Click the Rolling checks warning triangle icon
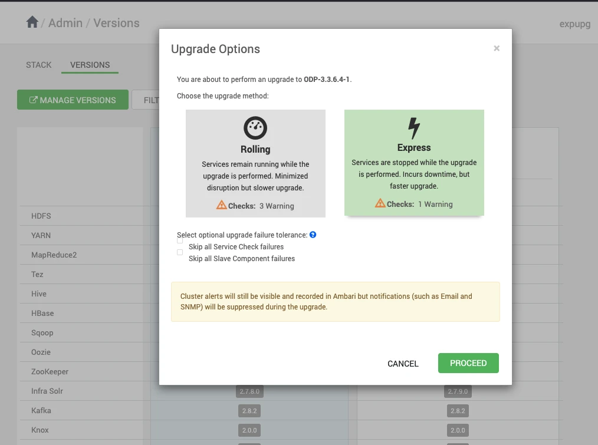 (222, 205)
